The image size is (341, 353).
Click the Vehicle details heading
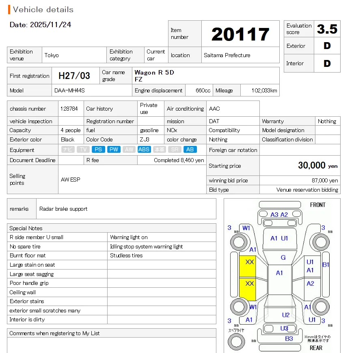(x=43, y=9)
